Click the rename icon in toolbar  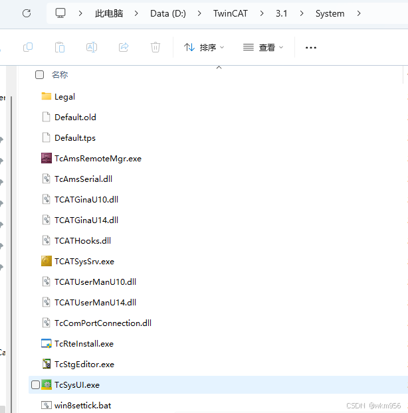tap(92, 47)
